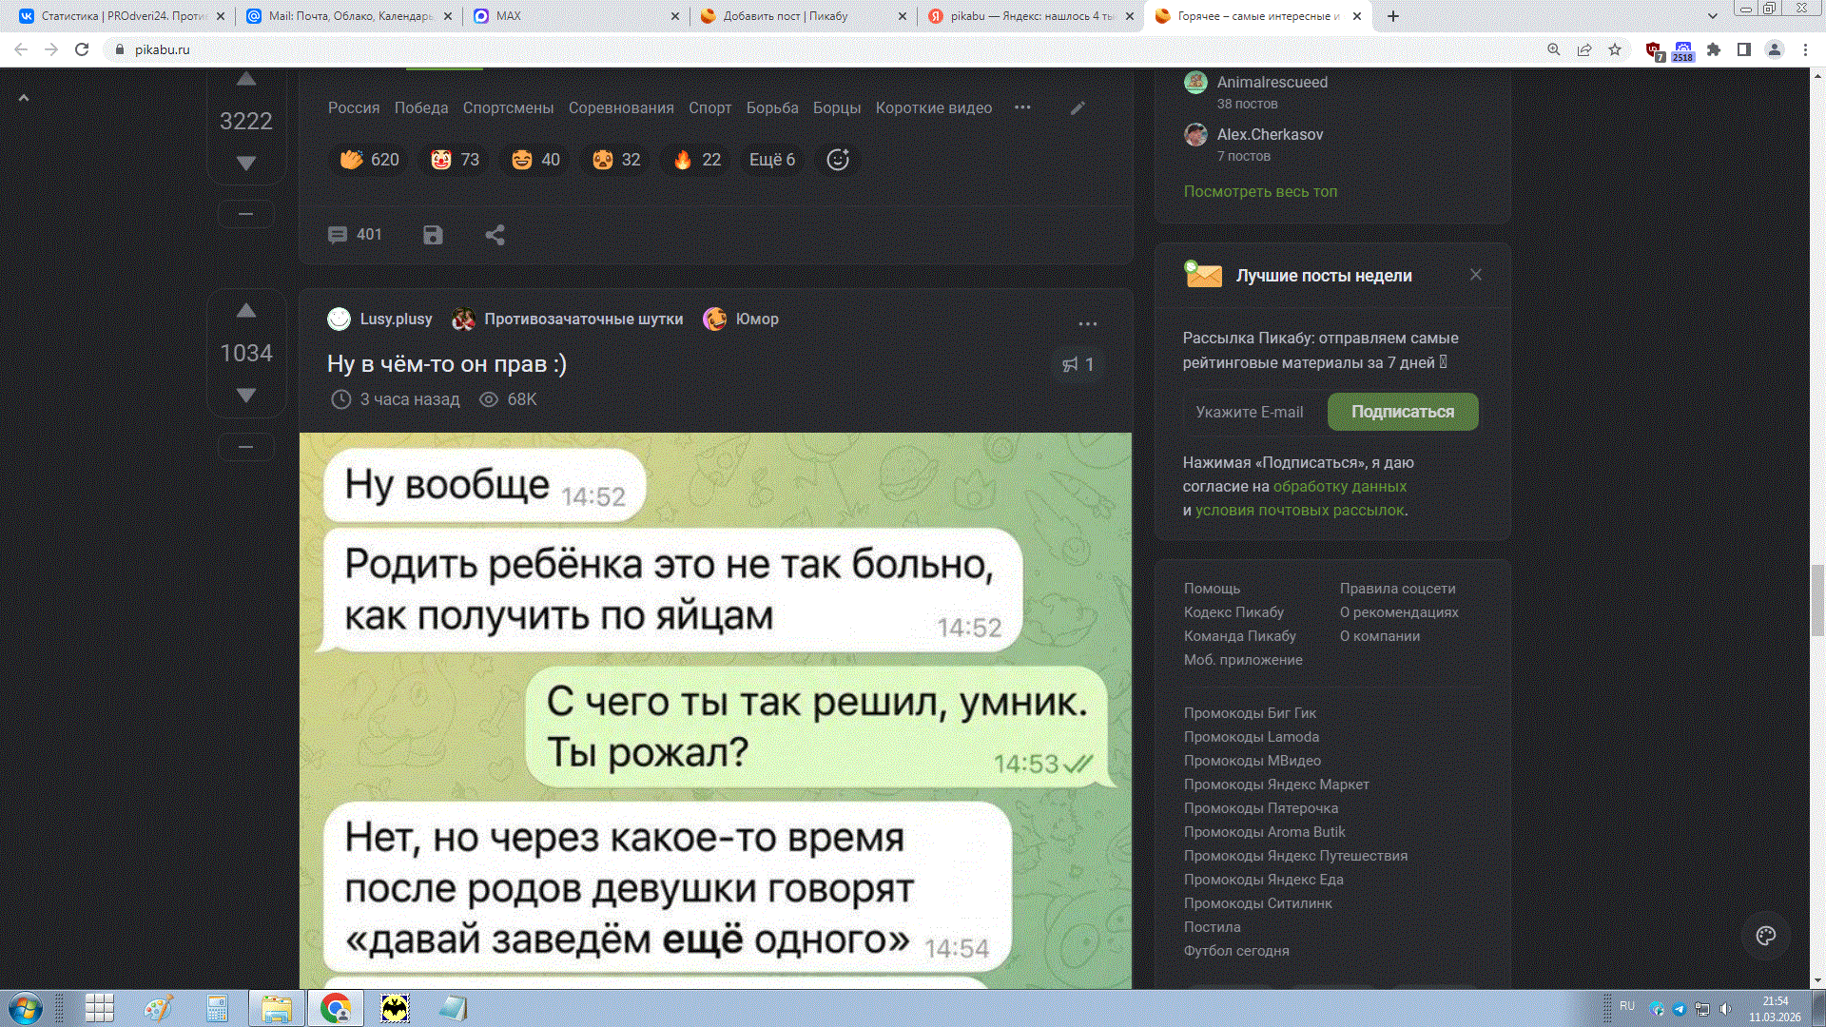
Task: Downvote the post rated 1034
Action: click(246, 395)
